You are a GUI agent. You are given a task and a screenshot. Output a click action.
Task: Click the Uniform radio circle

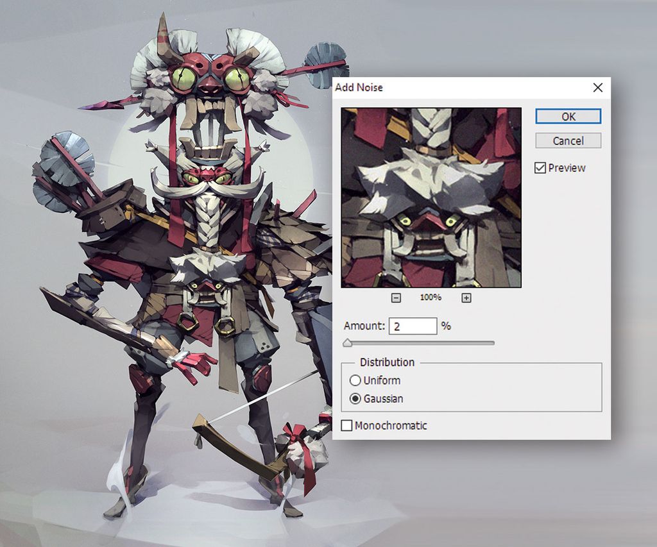pos(355,380)
